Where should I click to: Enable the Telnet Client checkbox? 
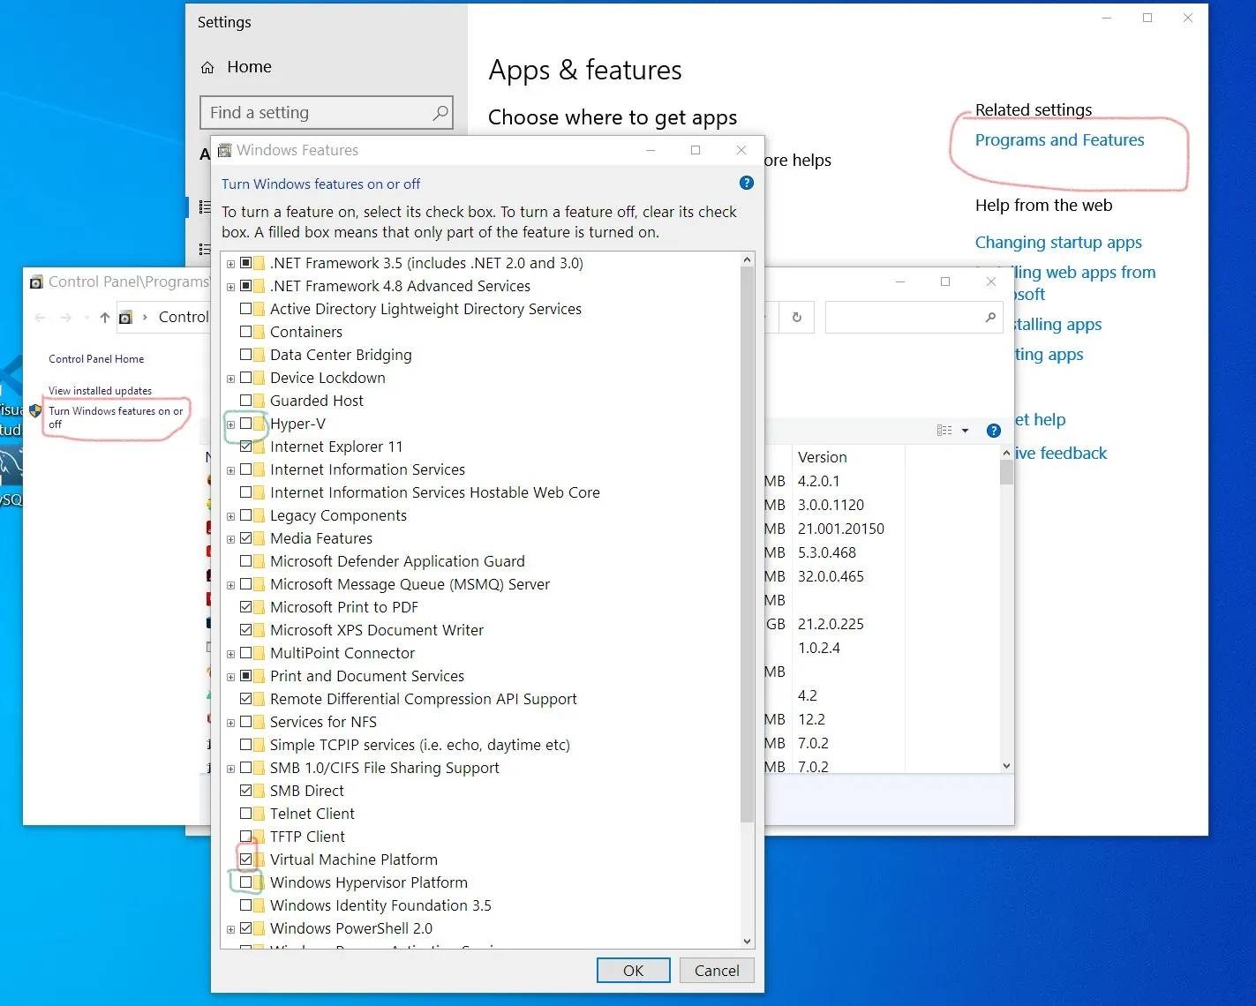click(246, 814)
